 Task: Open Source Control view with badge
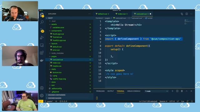click(x=42, y=30)
